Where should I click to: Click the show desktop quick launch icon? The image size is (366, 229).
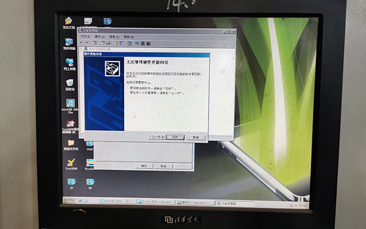pyautogui.click(x=85, y=200)
